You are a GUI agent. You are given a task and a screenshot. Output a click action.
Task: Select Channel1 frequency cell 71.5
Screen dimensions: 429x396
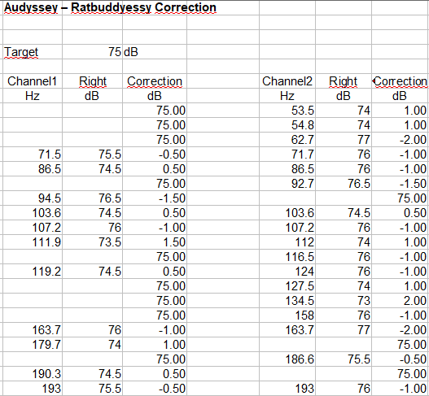[x=33, y=154]
